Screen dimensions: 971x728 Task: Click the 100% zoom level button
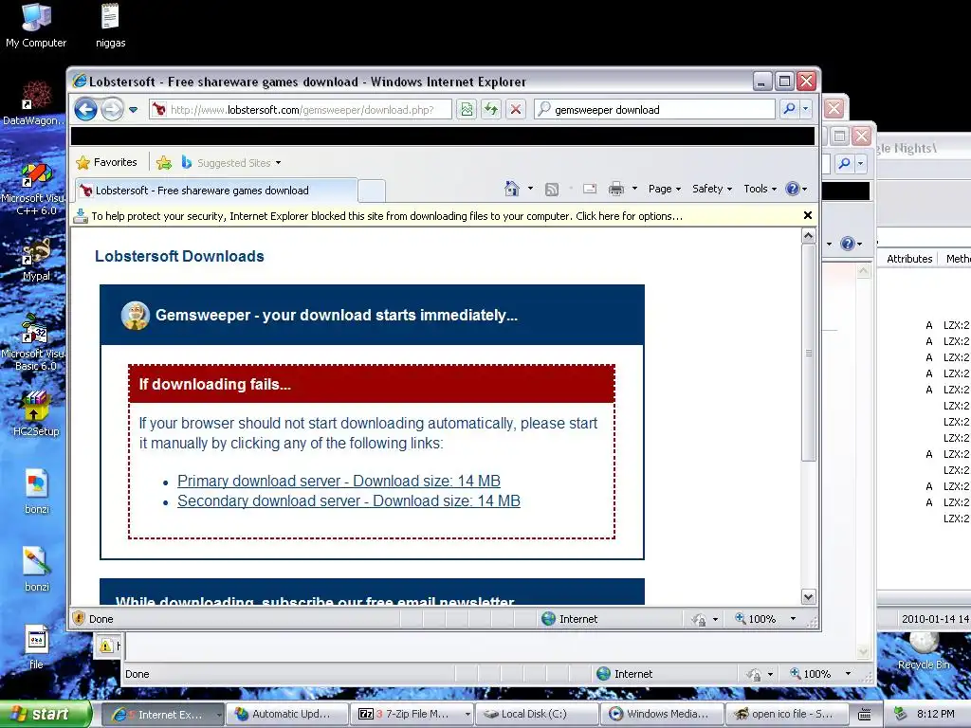point(756,618)
